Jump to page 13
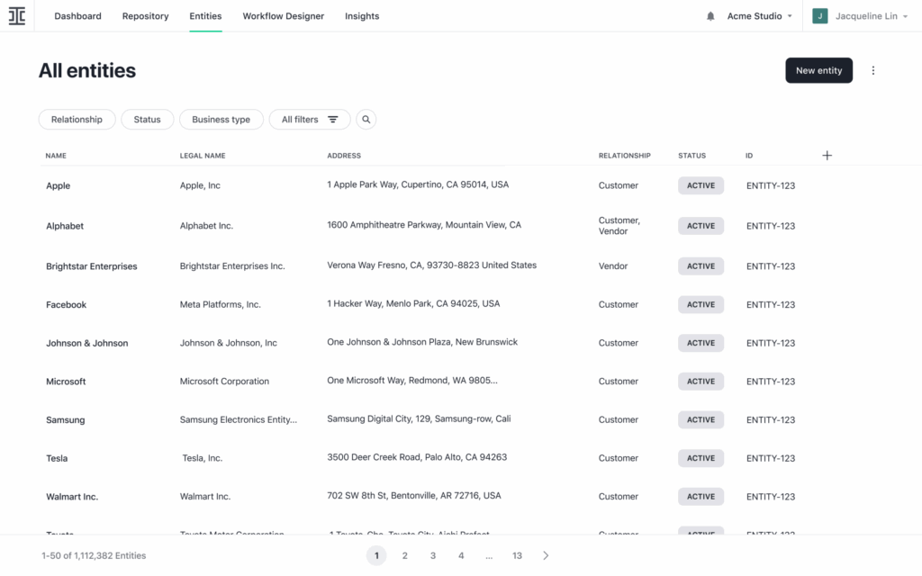Viewport: 922px width, 576px height. coord(517,555)
